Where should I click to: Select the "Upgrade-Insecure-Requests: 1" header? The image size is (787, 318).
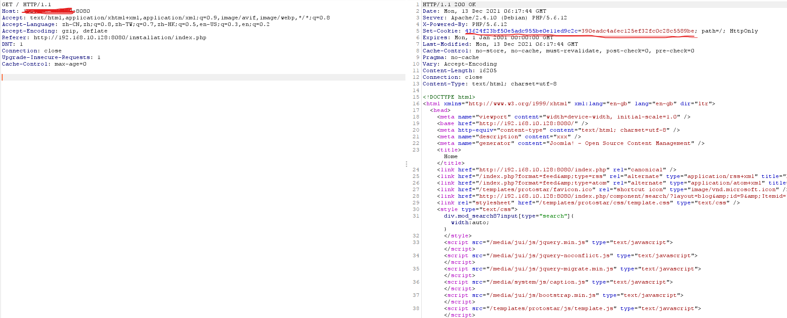pos(51,57)
